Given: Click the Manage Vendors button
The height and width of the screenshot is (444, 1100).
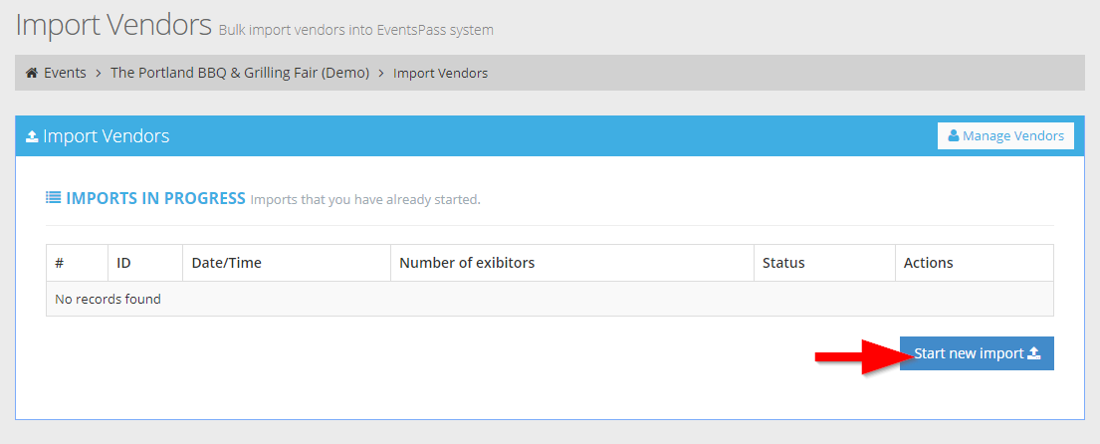Looking at the screenshot, I should (1006, 136).
